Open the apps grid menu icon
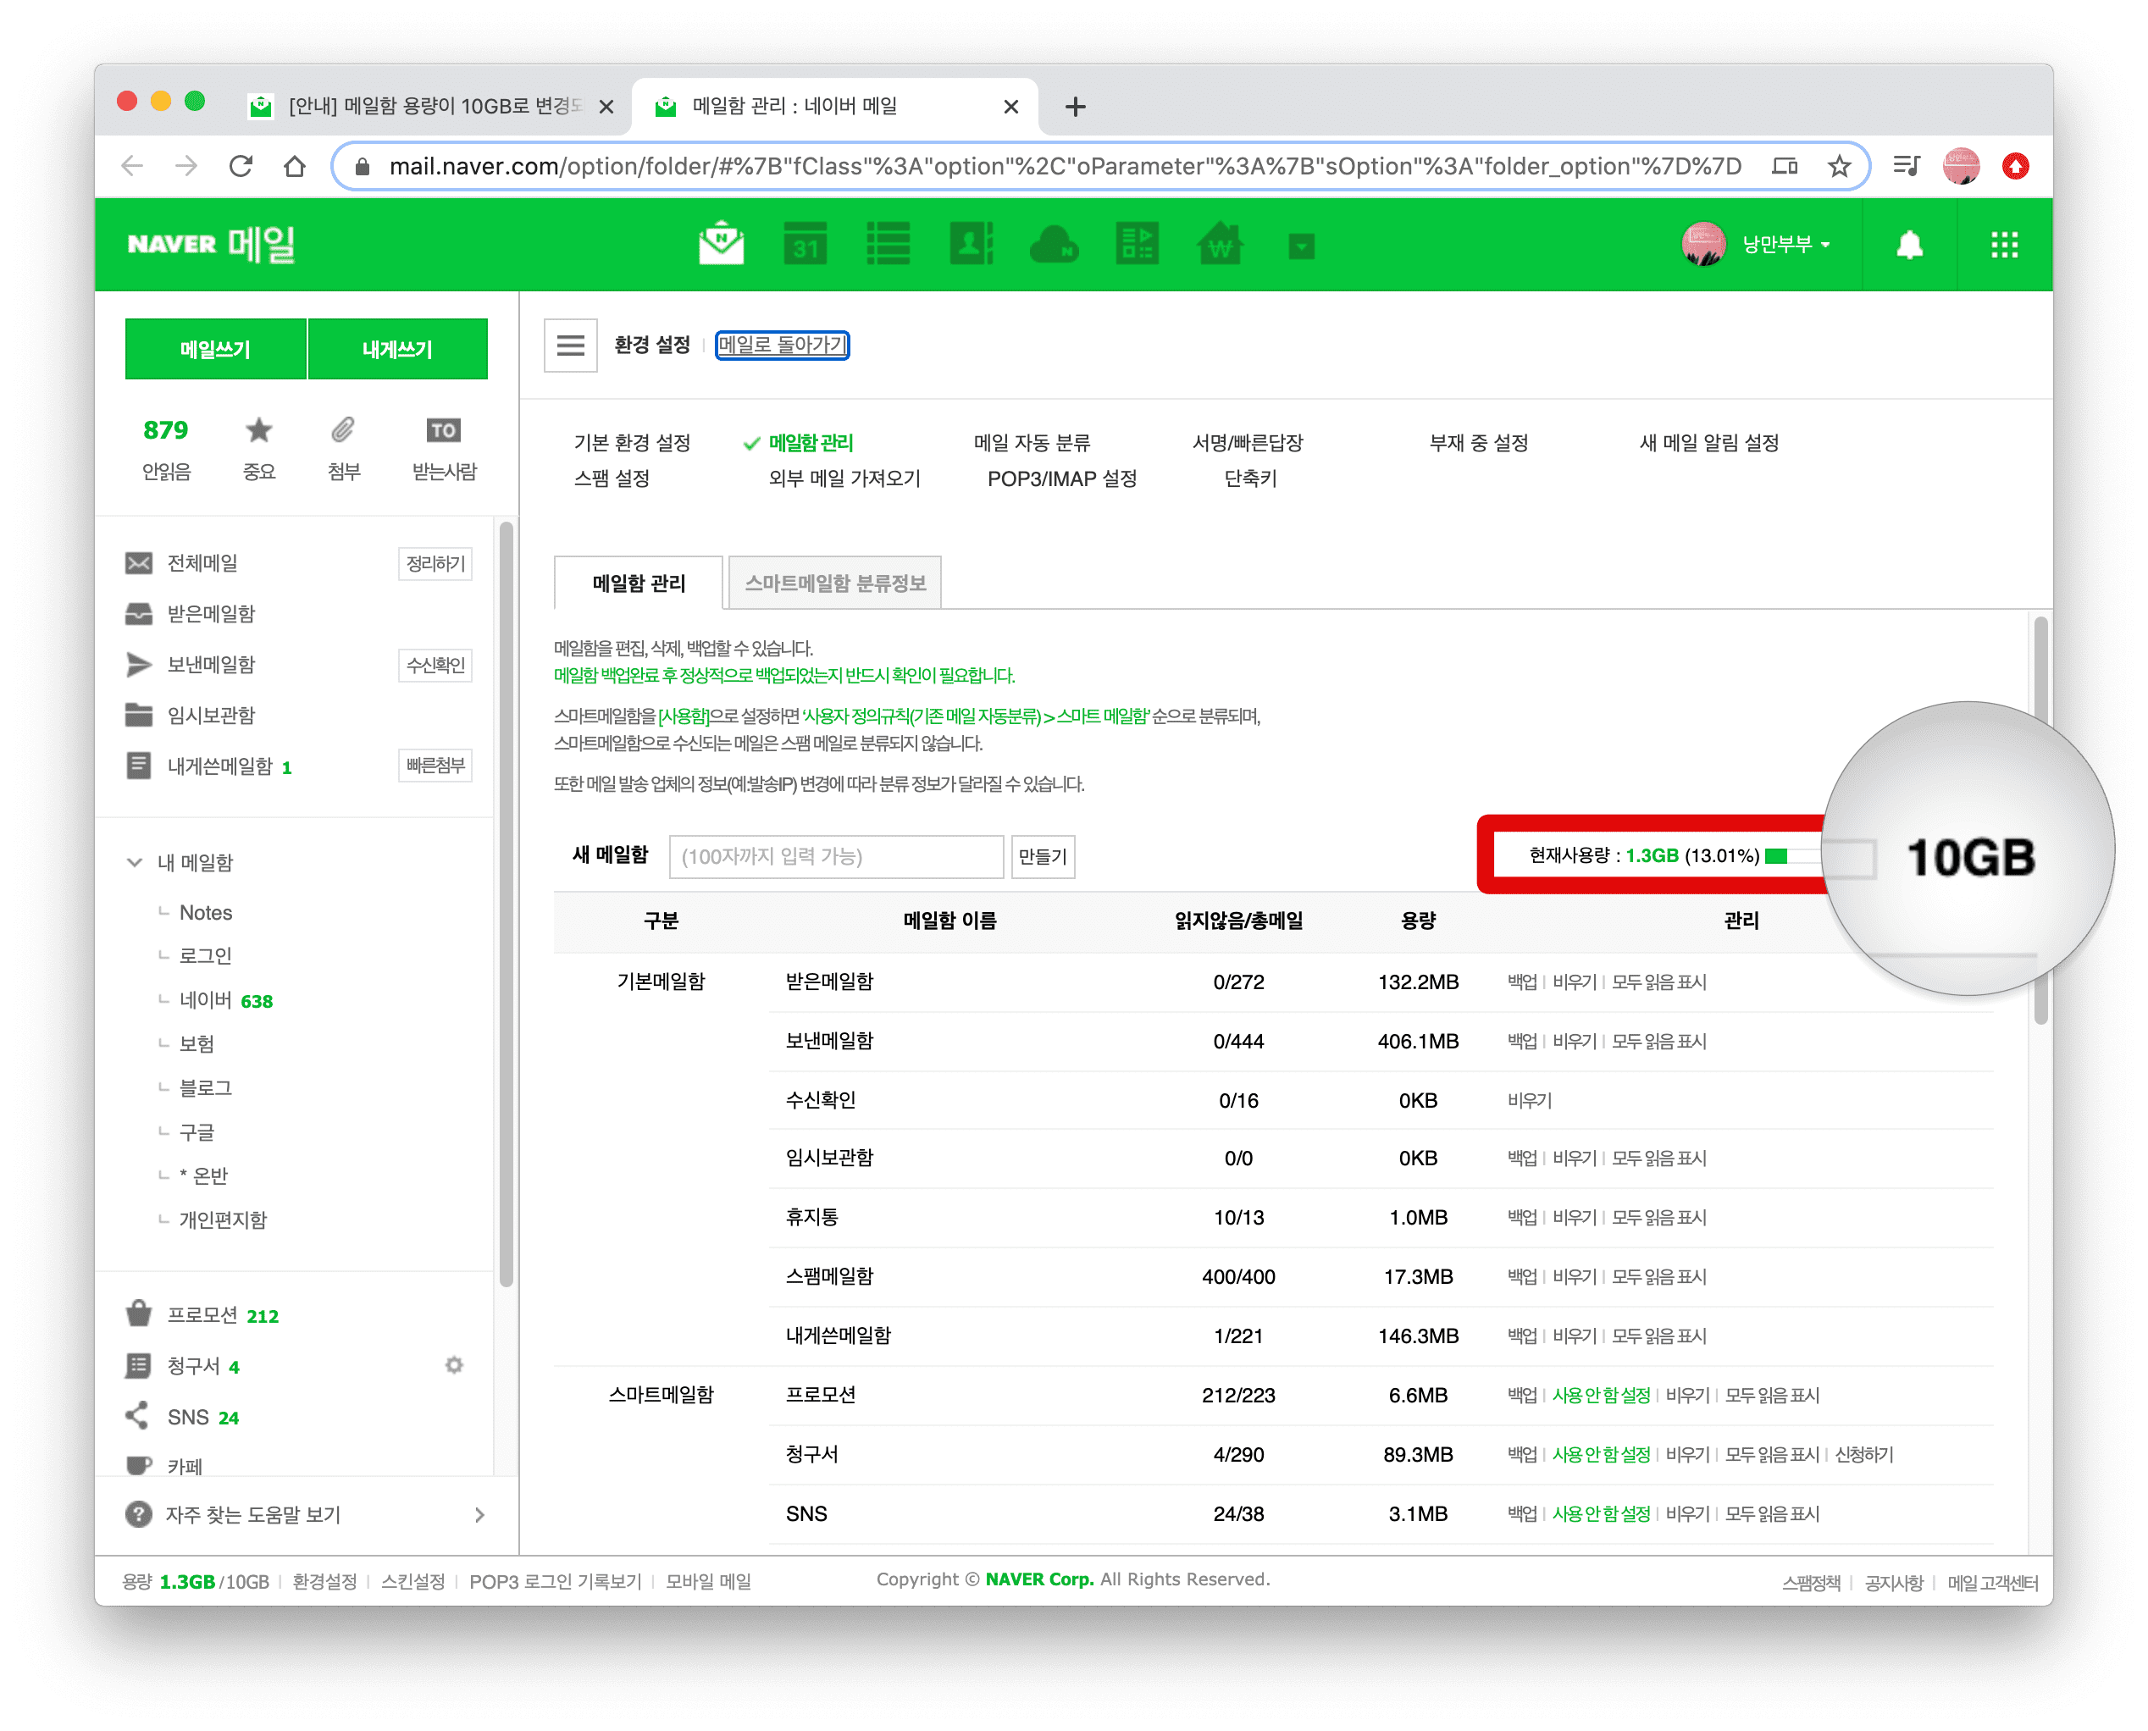 coord(2004,246)
